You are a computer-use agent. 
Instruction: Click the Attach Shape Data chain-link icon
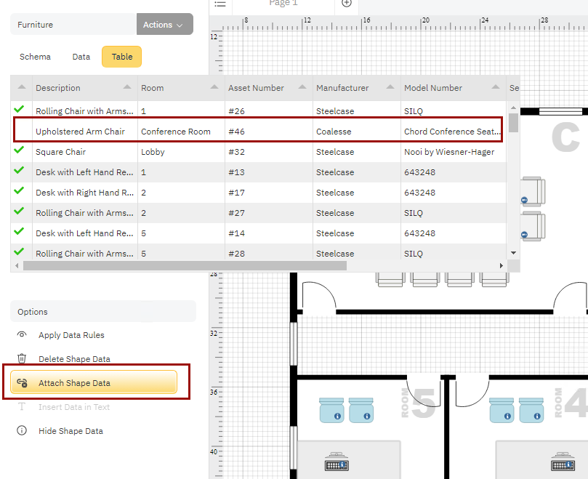point(22,382)
